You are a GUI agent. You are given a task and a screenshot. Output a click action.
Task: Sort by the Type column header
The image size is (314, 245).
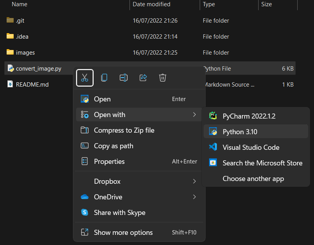point(209,4)
